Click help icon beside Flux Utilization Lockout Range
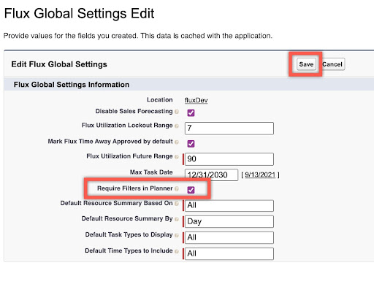This screenshot has width=374, height=287. point(177,126)
